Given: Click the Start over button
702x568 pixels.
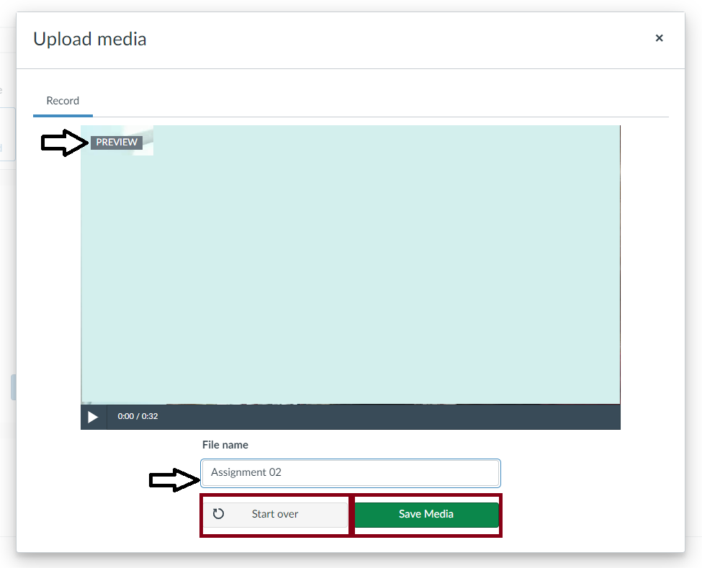Looking at the screenshot, I should coord(275,514).
